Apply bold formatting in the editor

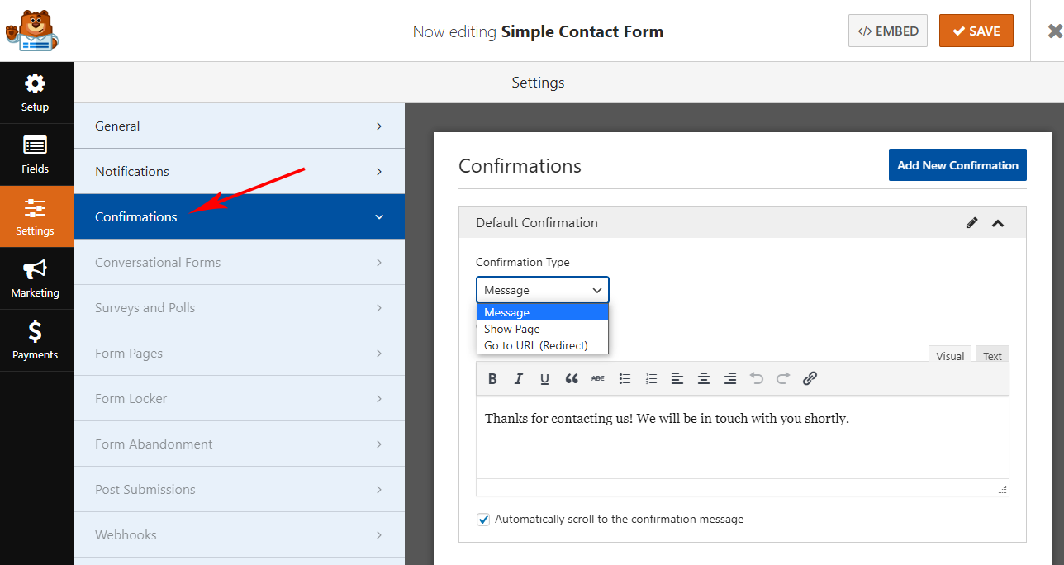tap(492, 378)
